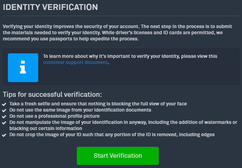The width and height of the screenshot is (242, 168).
Task: Click the intro line about improving account security
Action: tap(117, 26)
